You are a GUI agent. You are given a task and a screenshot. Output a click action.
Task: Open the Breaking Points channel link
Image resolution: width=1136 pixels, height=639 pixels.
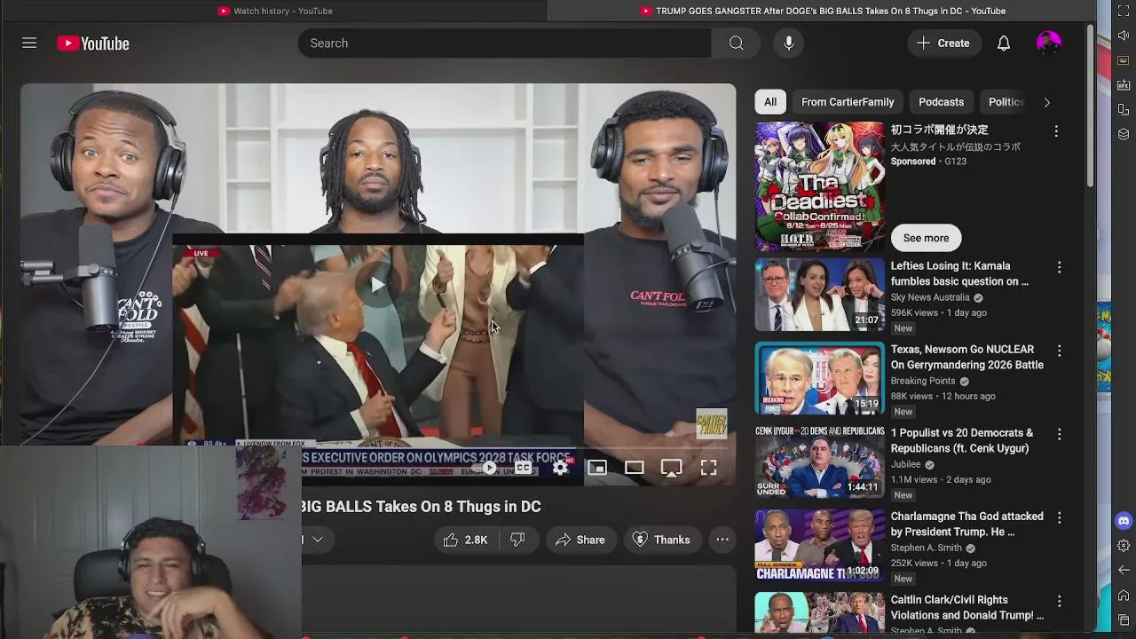(923, 381)
